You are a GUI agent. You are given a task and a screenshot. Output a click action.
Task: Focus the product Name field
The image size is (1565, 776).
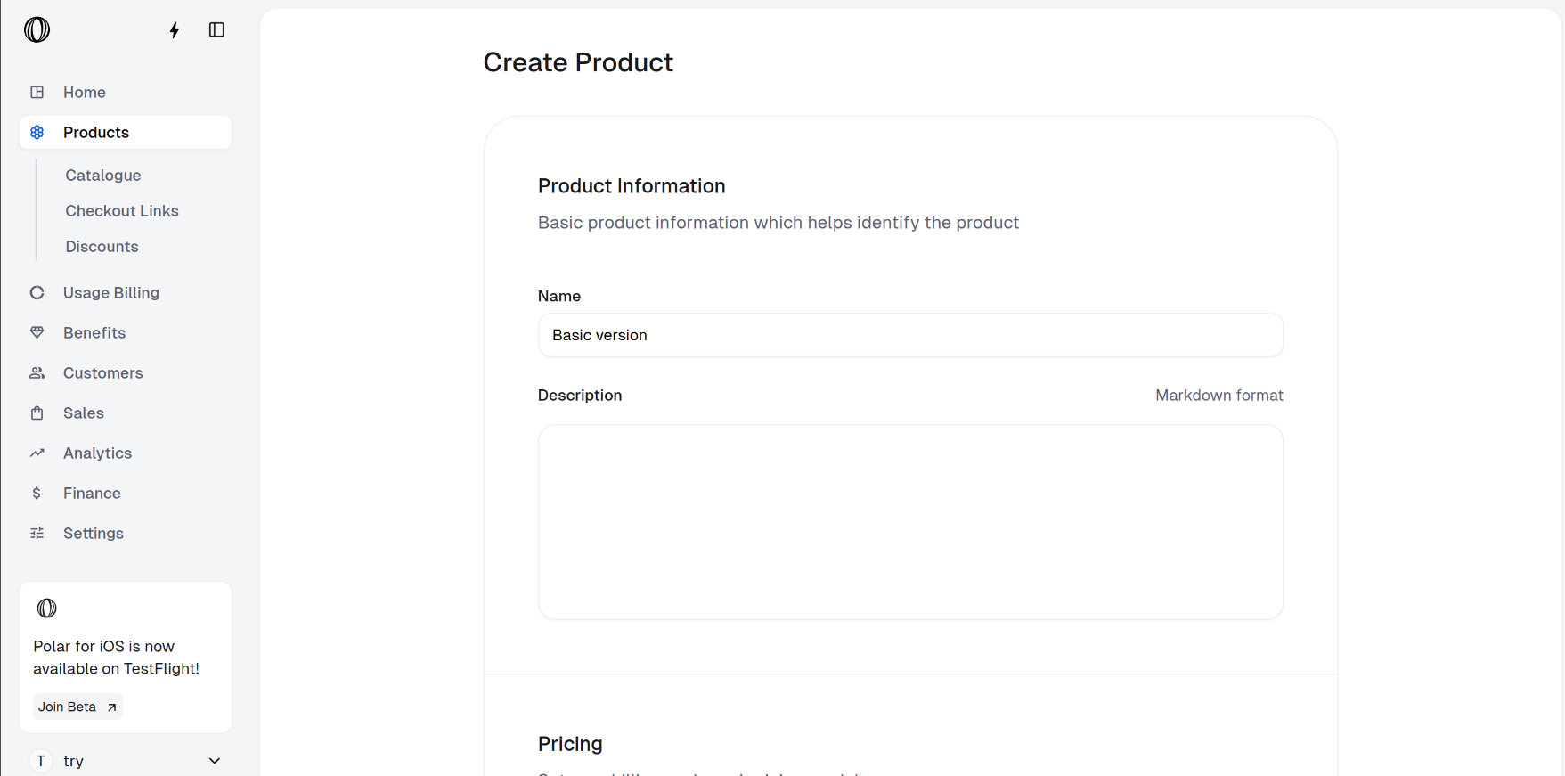coord(909,336)
